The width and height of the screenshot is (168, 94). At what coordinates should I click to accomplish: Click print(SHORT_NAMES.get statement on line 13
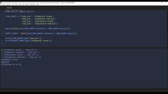(x=29, y=41)
